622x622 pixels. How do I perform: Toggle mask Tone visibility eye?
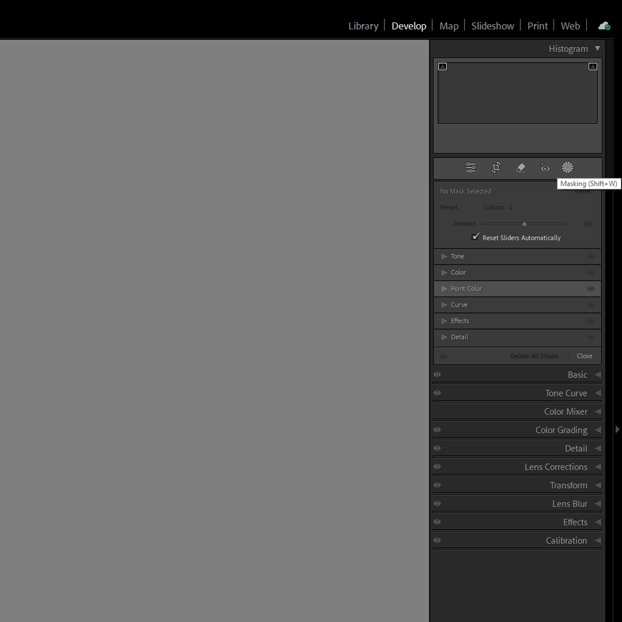tap(591, 257)
